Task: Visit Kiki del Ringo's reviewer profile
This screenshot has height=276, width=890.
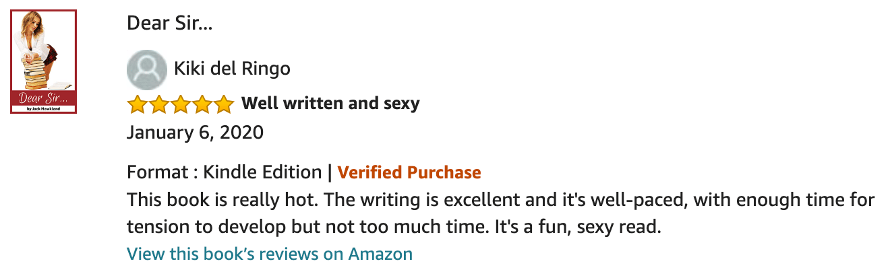Action: (x=232, y=69)
